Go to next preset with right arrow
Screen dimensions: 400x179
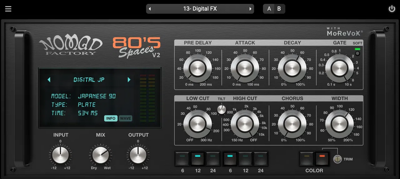(250, 9)
